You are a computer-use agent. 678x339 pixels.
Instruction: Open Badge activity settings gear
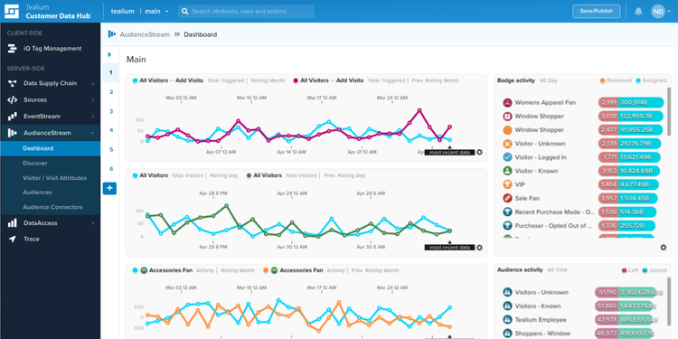pos(664,248)
